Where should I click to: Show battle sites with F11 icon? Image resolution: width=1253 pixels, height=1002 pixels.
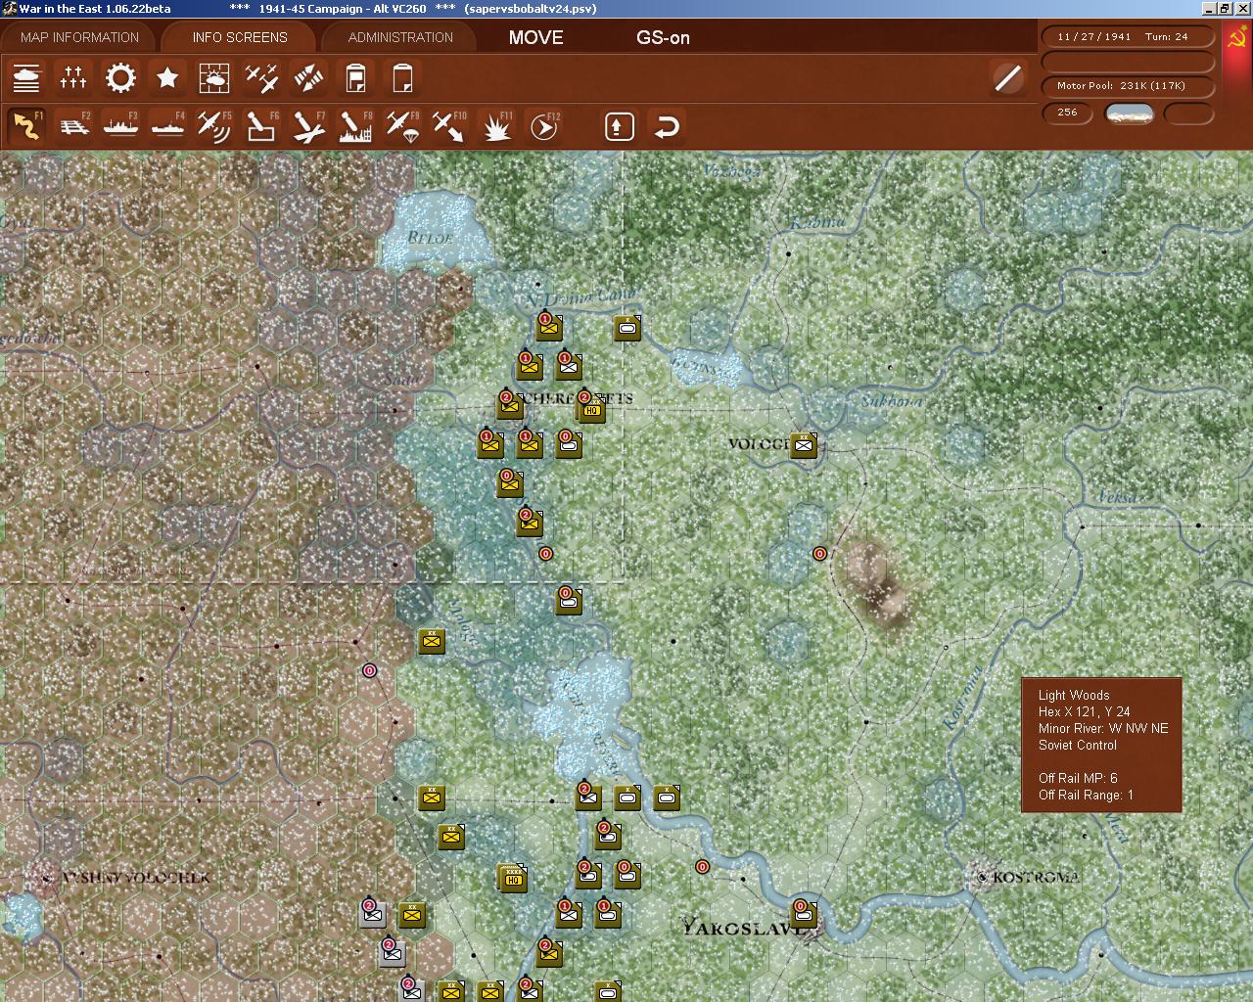(x=496, y=126)
